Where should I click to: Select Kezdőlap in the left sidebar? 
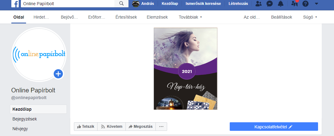(x=38, y=109)
